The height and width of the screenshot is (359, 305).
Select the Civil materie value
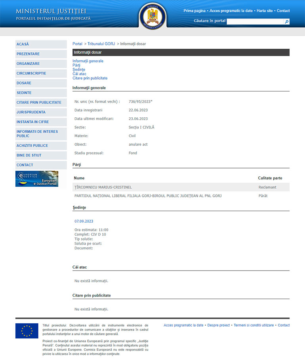click(x=132, y=136)
